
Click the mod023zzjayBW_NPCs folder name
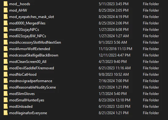point(28,36)
